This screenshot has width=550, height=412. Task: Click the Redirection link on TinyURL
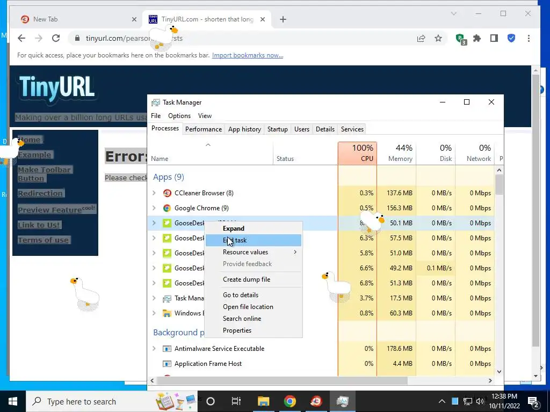[40, 193]
